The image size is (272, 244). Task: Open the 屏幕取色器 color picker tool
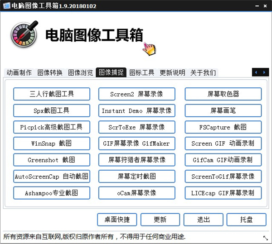coord(223,94)
